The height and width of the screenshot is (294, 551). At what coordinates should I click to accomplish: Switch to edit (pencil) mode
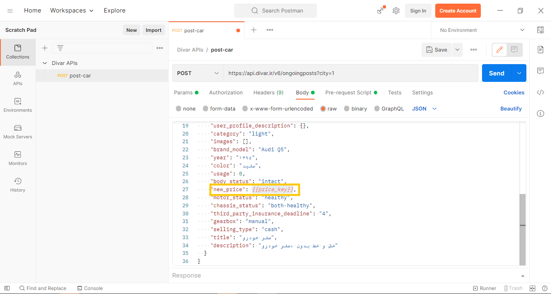499,50
